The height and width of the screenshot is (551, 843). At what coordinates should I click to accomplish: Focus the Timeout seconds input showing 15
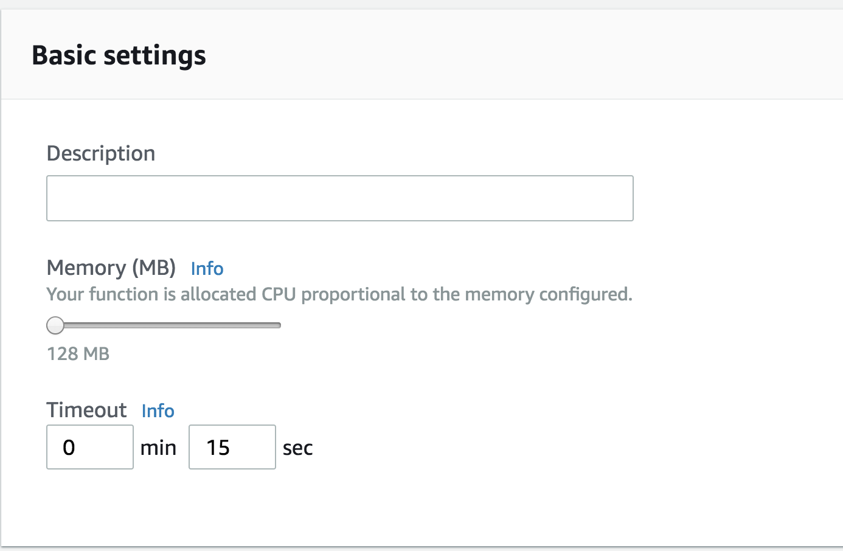pos(232,447)
